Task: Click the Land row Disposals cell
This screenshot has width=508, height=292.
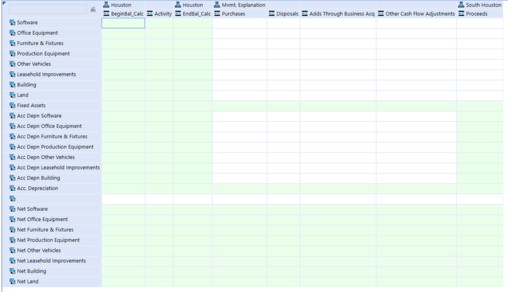Action: click(x=283, y=95)
